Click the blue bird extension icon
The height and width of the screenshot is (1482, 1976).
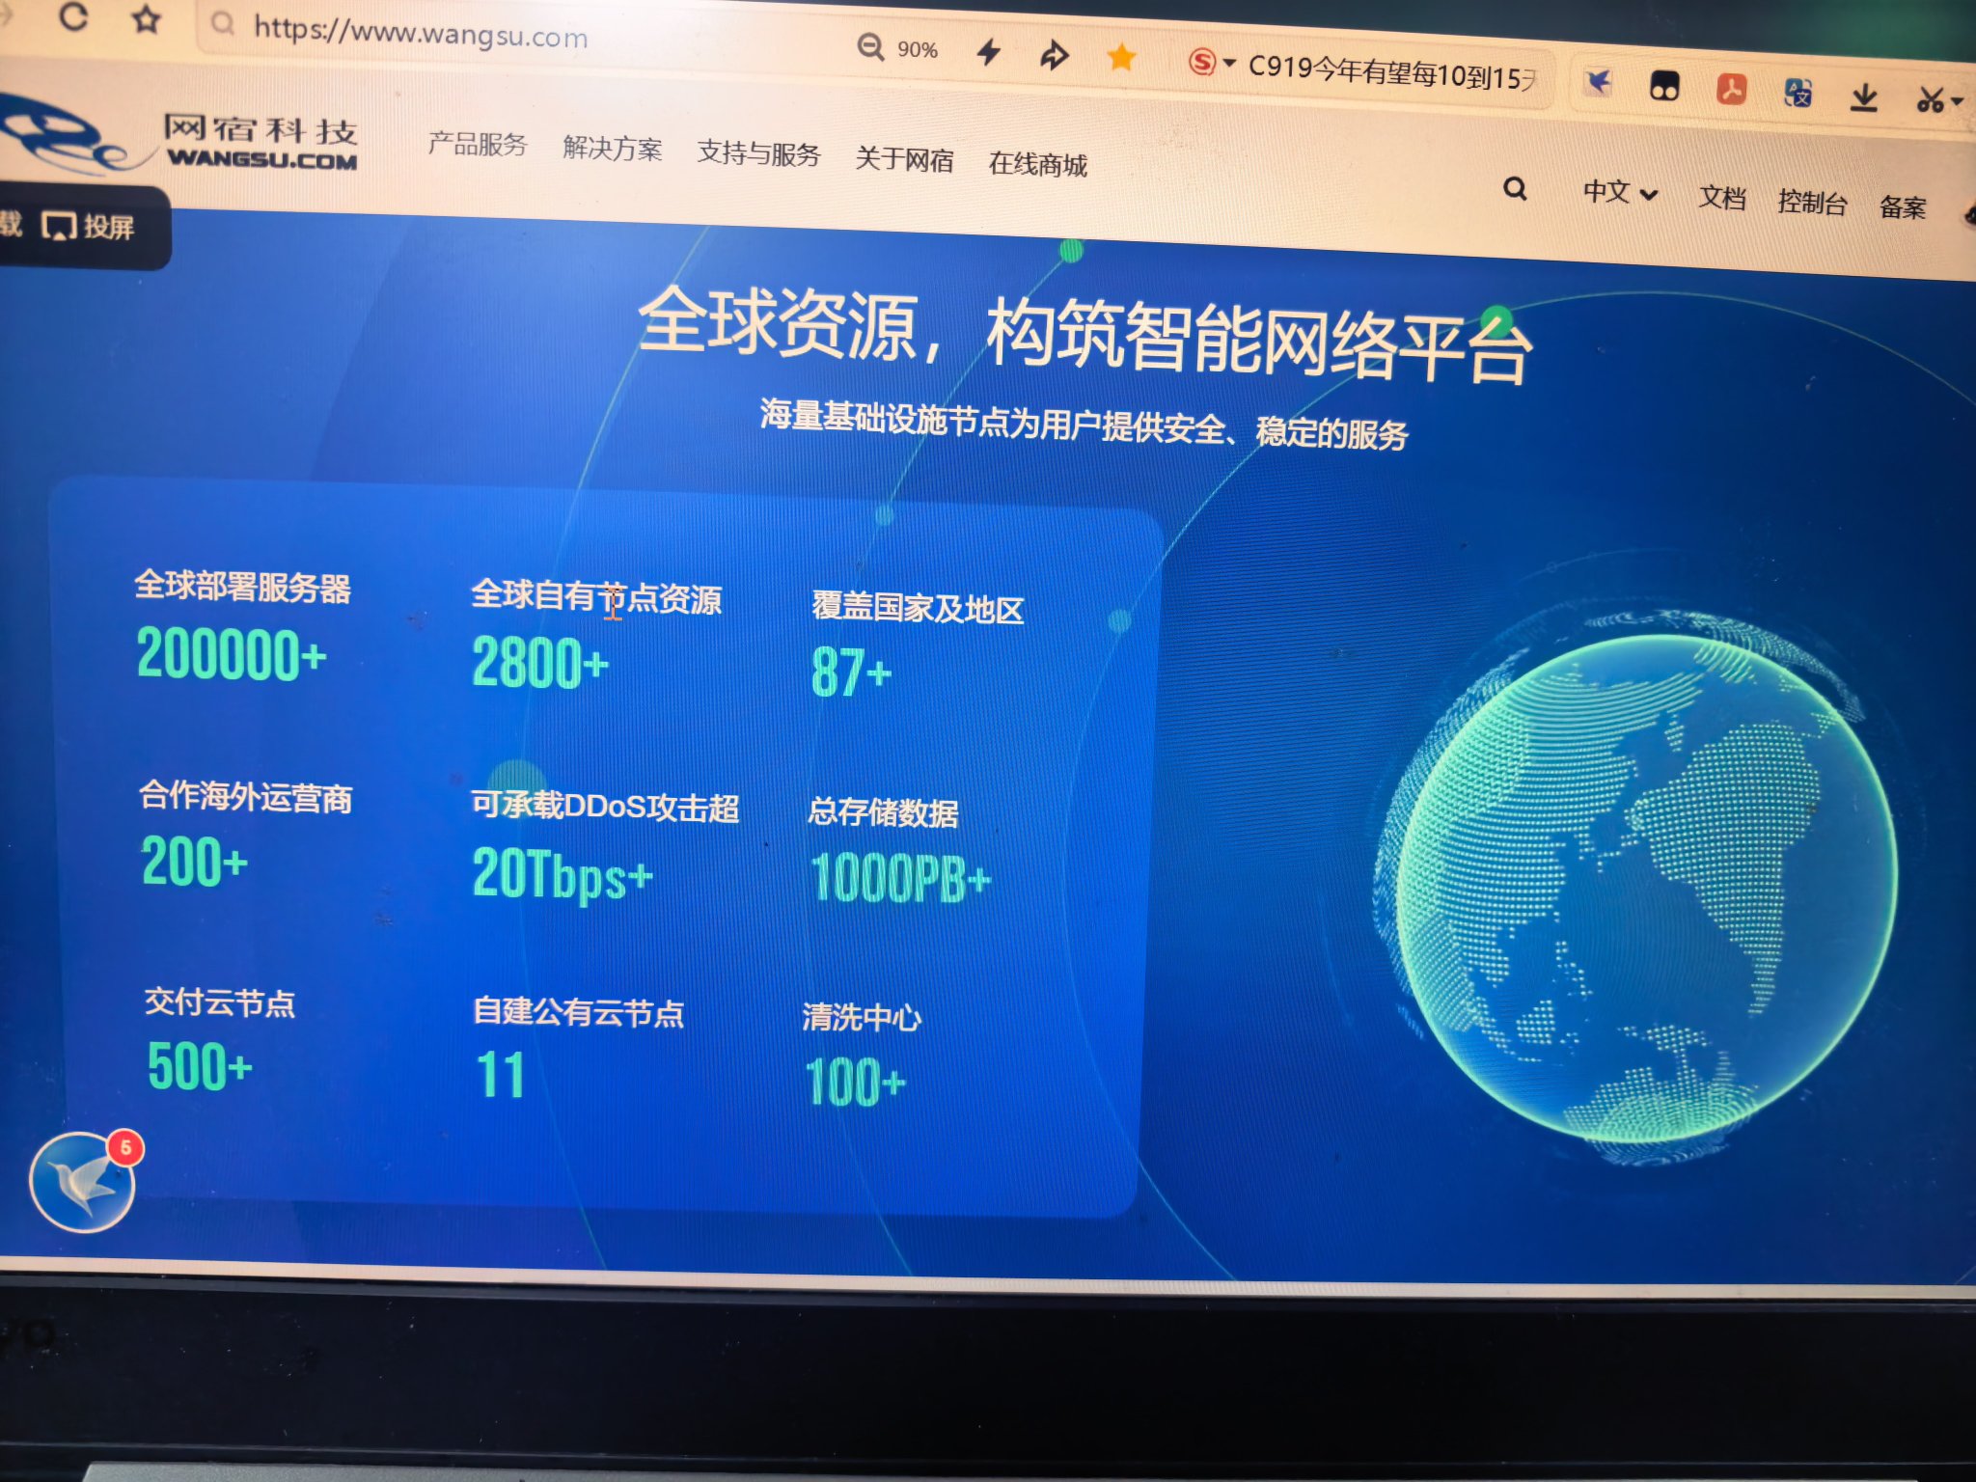click(1599, 82)
